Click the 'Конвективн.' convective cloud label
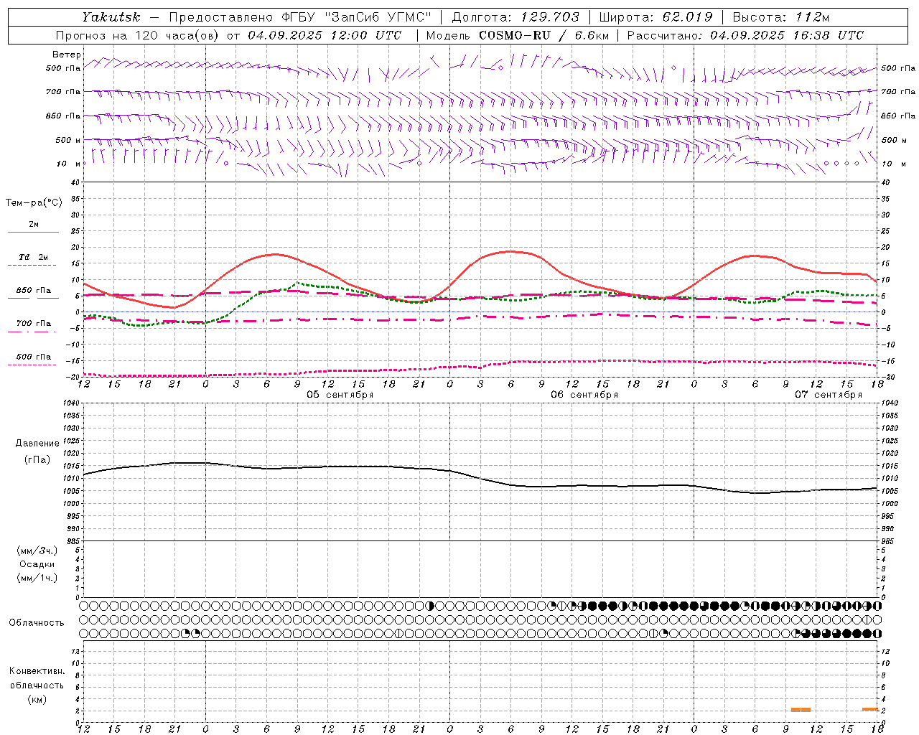Screen dimensions: 919x735 pos(37,670)
